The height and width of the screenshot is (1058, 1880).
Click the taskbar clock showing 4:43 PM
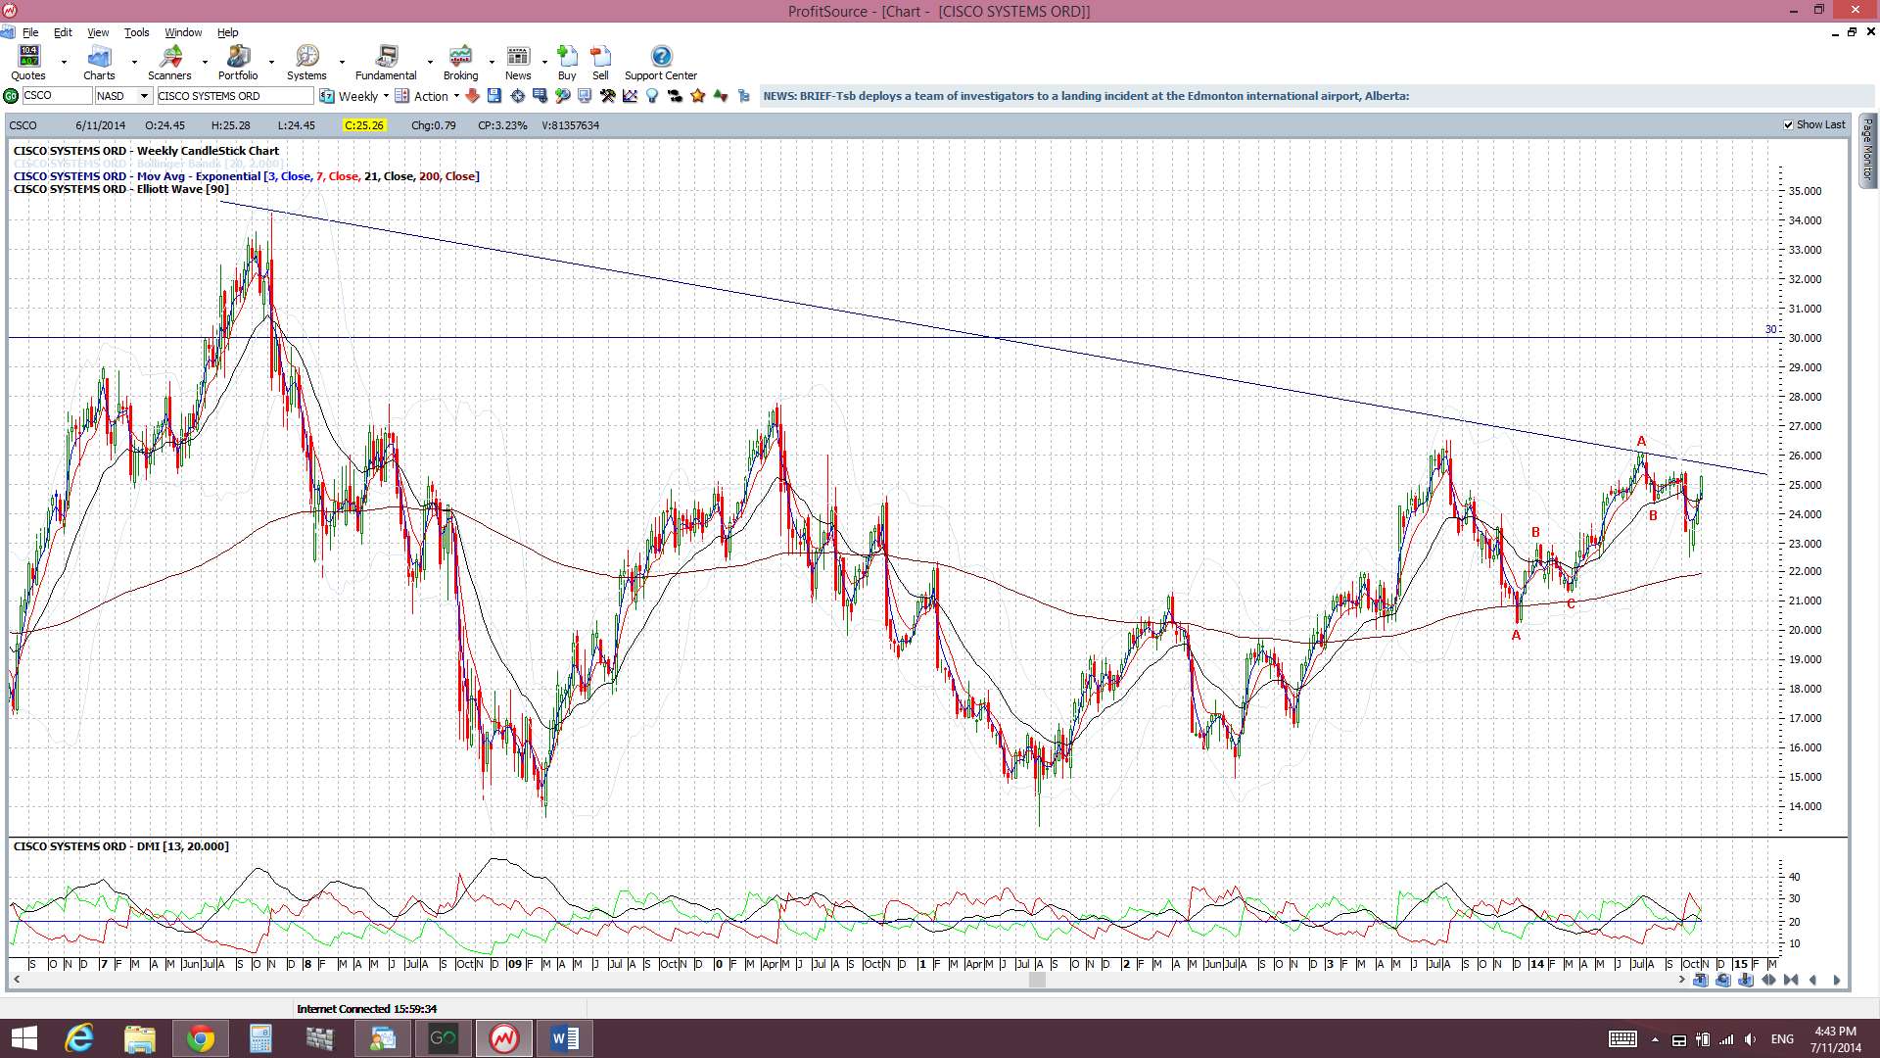point(1835,1038)
